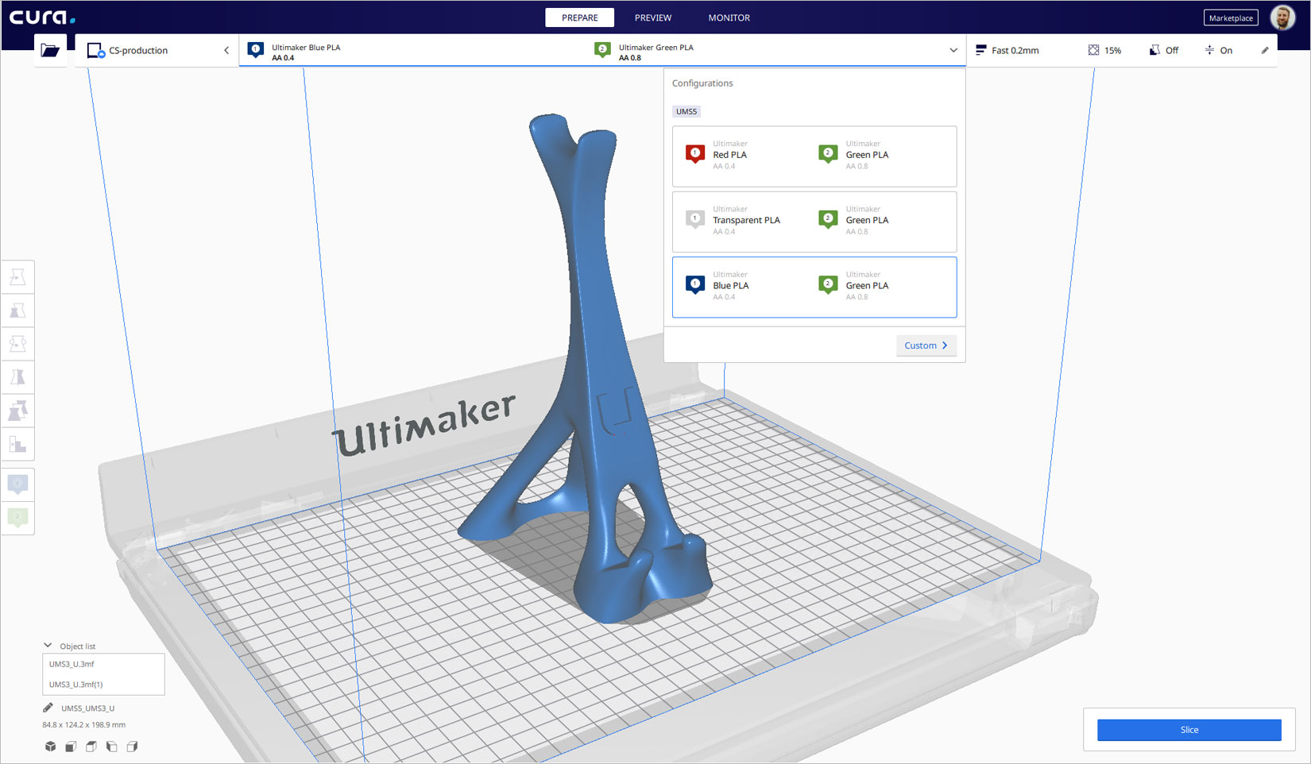Click the 84.8 x 124.2 x 198.9 mm dimensions
The height and width of the screenshot is (764, 1311).
[x=83, y=724]
